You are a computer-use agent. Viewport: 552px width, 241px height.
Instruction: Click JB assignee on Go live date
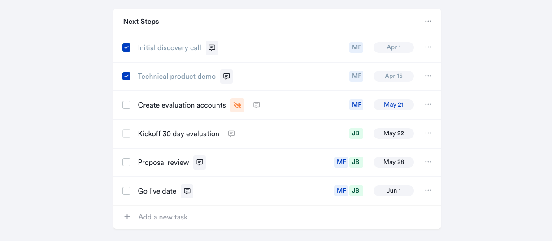(x=356, y=191)
